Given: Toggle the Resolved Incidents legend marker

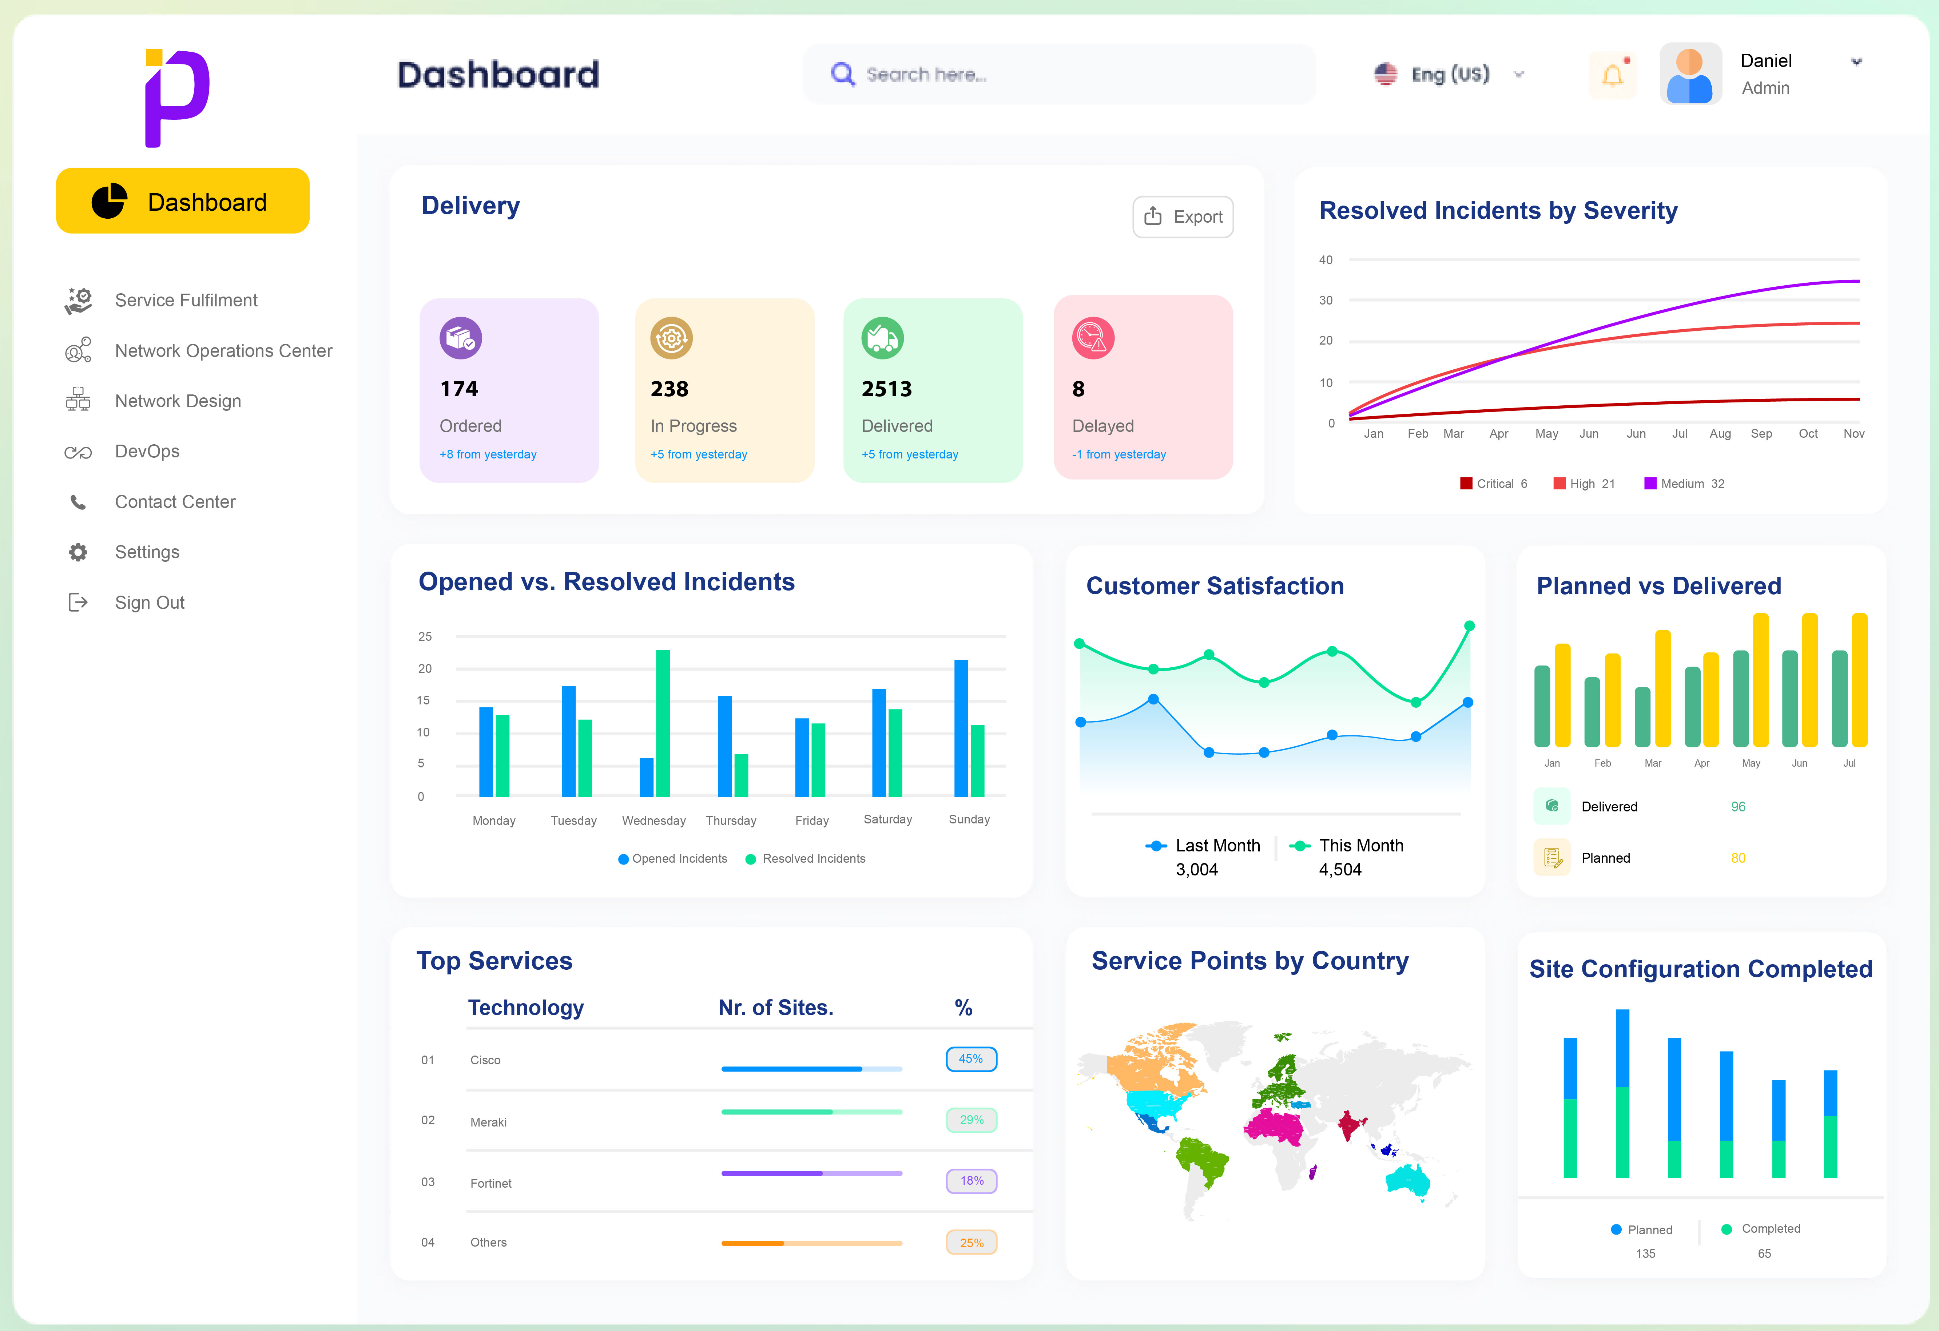Looking at the screenshot, I should [751, 859].
